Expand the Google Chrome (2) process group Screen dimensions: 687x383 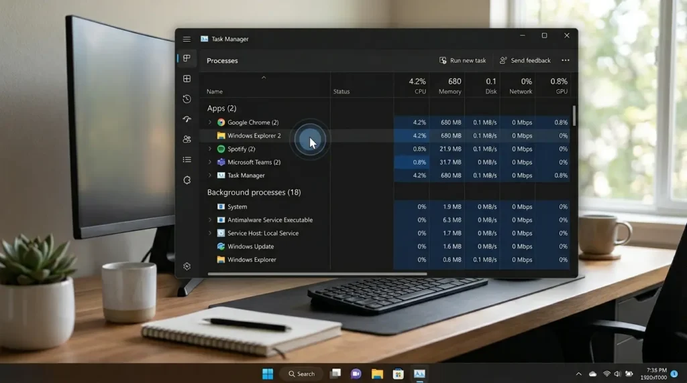click(x=210, y=123)
